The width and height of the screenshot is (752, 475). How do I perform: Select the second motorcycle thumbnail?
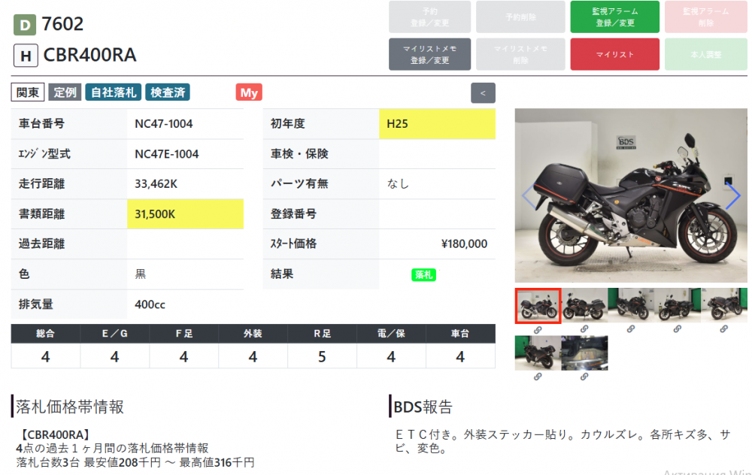pos(584,305)
